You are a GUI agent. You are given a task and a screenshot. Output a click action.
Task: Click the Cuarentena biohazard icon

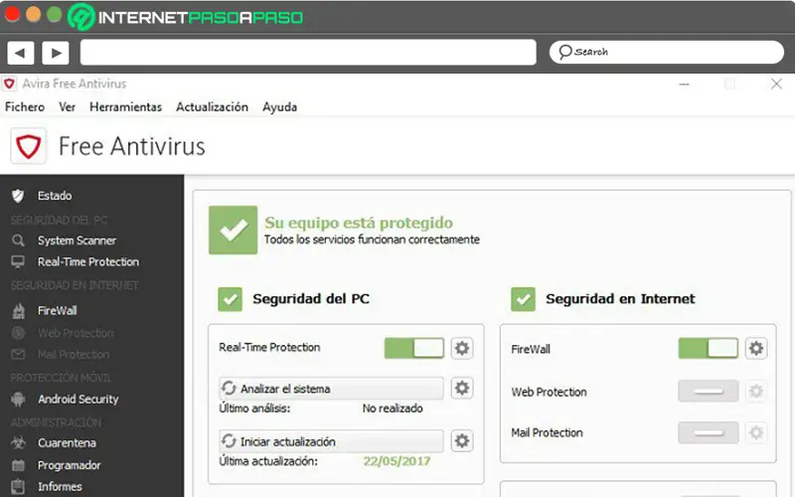pos(18,442)
